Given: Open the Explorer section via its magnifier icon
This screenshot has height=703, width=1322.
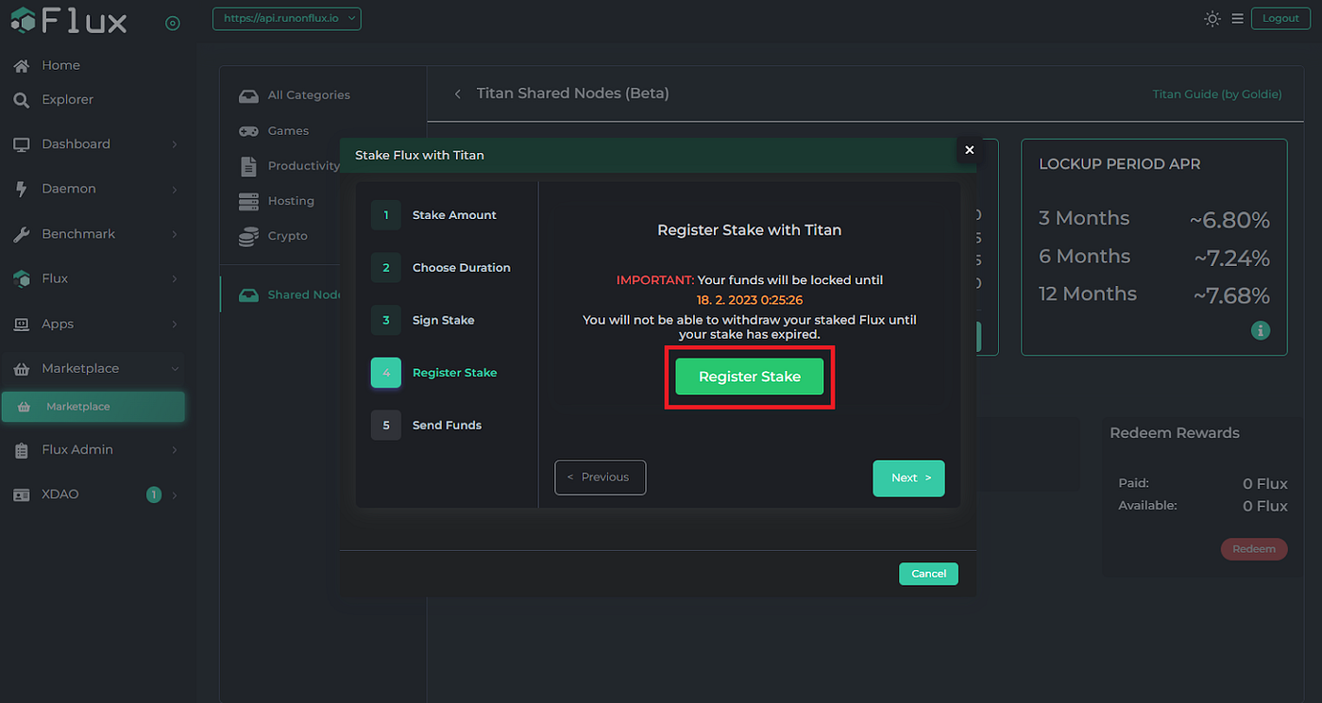Looking at the screenshot, I should (23, 98).
